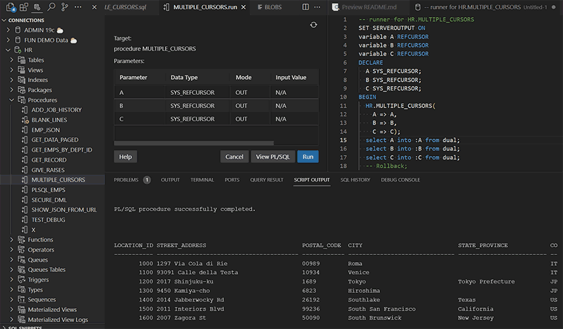563x329 pixels.
Task: Click the refresh icon above the parameters
Action: 313,25
